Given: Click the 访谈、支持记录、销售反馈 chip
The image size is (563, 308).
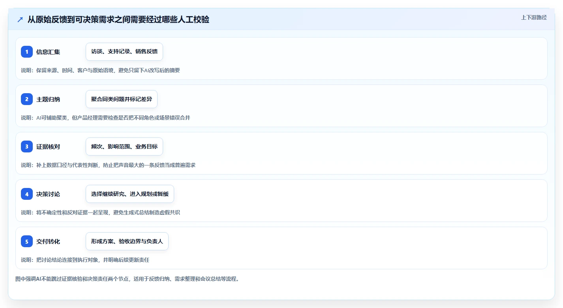Looking at the screenshot, I should pyautogui.click(x=124, y=52).
